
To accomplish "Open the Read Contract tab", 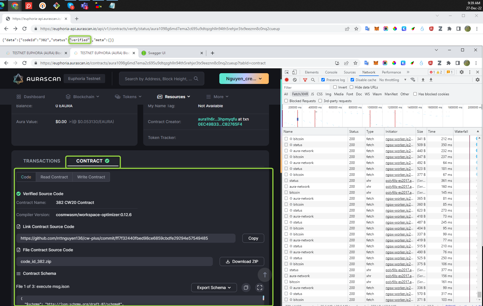I will [x=54, y=177].
